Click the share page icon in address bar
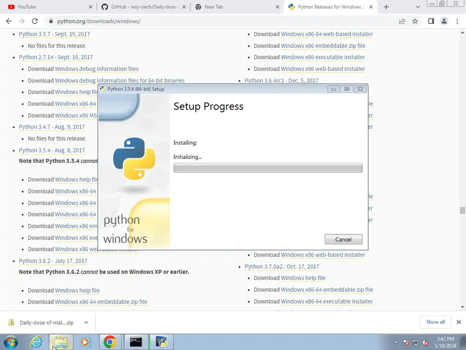Viewport: 466px width, 350px height. click(402, 21)
